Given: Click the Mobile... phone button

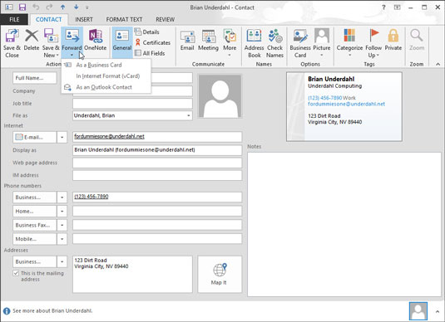Looking at the screenshot, I should click(35, 239).
